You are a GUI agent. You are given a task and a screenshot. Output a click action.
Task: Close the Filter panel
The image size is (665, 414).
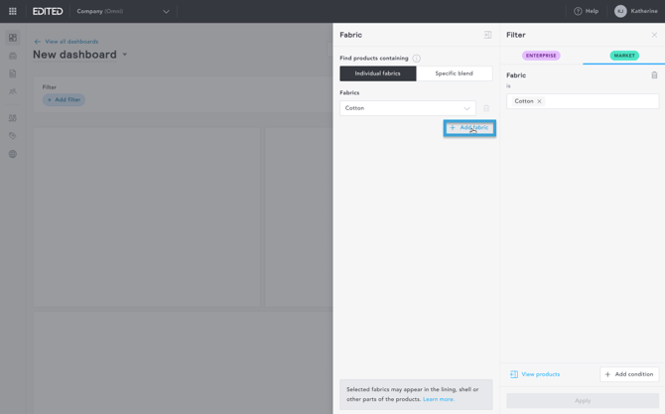pos(654,35)
